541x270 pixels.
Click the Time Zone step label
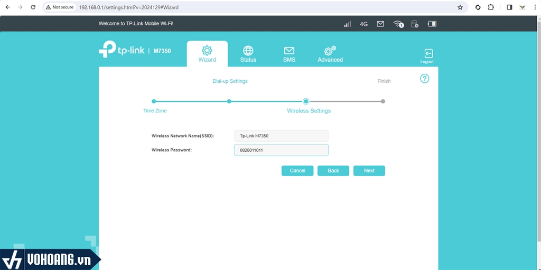[155, 111]
